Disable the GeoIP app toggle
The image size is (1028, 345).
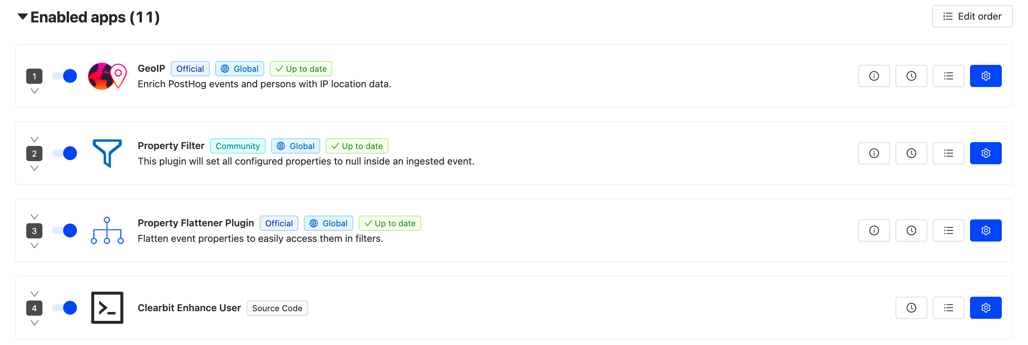65,76
